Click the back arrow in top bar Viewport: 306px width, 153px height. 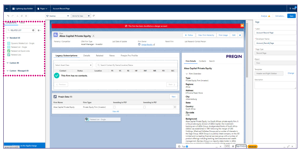[7, 8]
